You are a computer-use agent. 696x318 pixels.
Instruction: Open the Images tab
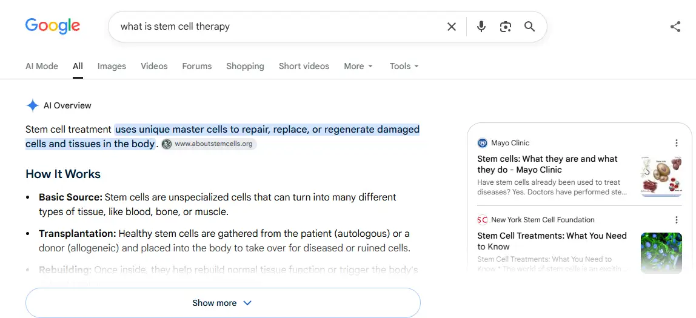(x=112, y=66)
